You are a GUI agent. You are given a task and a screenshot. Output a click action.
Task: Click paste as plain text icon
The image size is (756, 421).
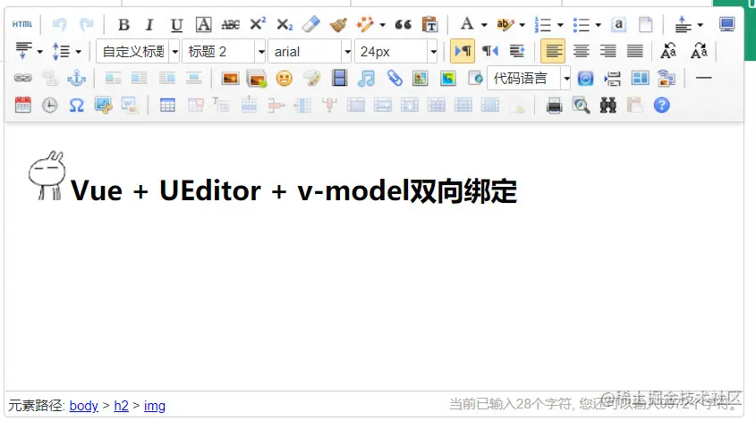coord(429,24)
